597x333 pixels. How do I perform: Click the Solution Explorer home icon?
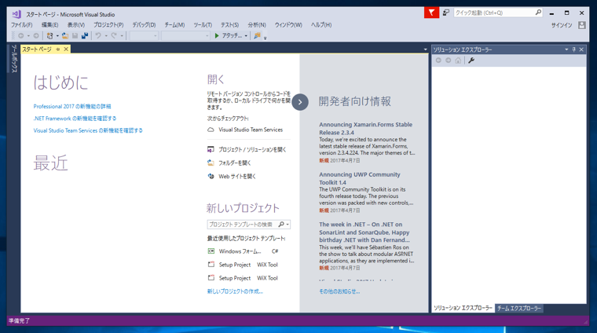pyautogui.click(x=458, y=60)
